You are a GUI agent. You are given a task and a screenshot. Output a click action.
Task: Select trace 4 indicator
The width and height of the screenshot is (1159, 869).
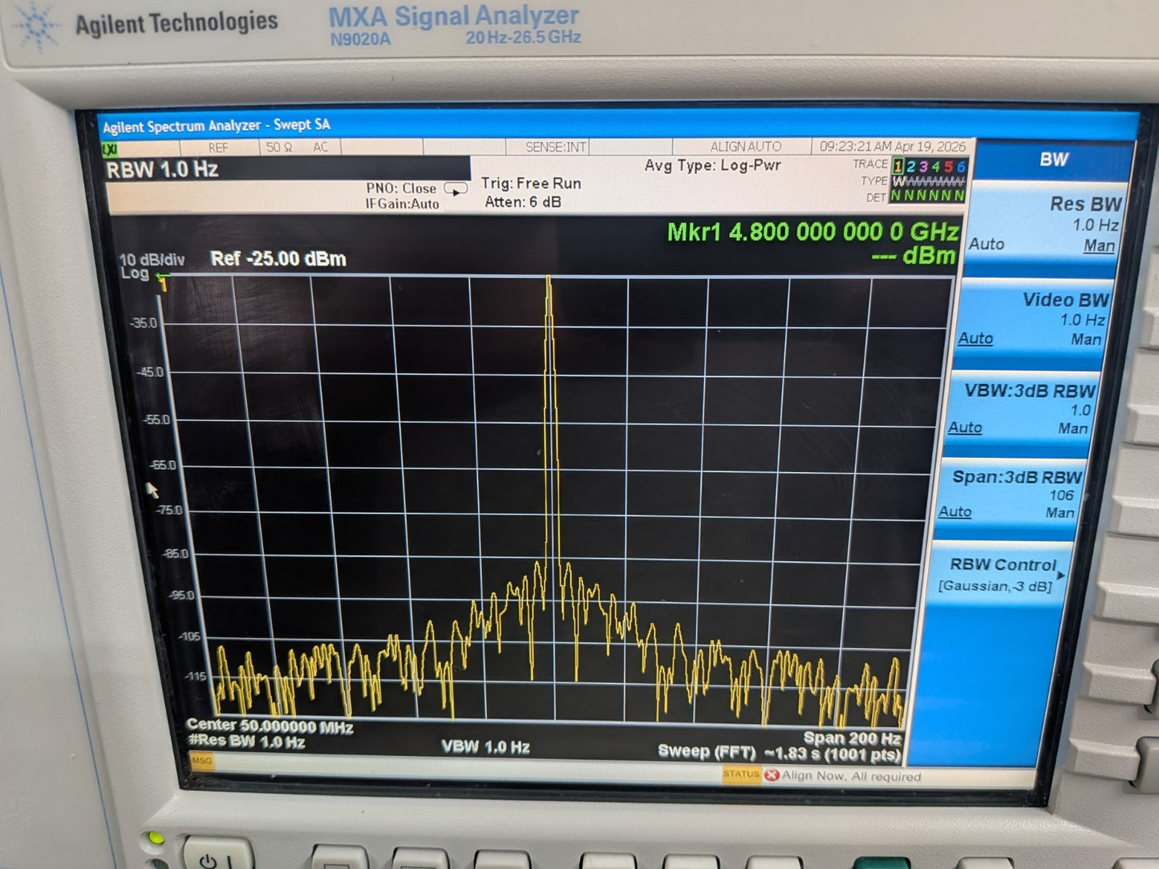coord(935,166)
